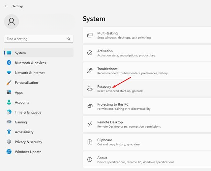Click 'Permissions, pairing PIN, discoverability' text
The width and height of the screenshot is (211, 171).
(124, 109)
